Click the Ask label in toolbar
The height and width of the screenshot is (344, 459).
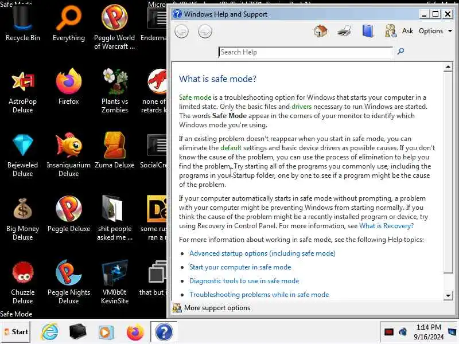tap(407, 31)
